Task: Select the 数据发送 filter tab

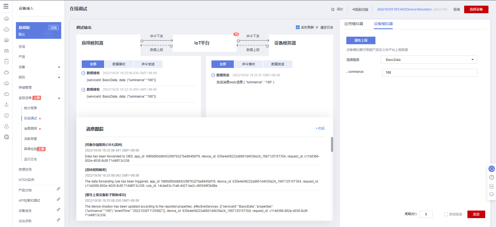Action: pos(278,64)
